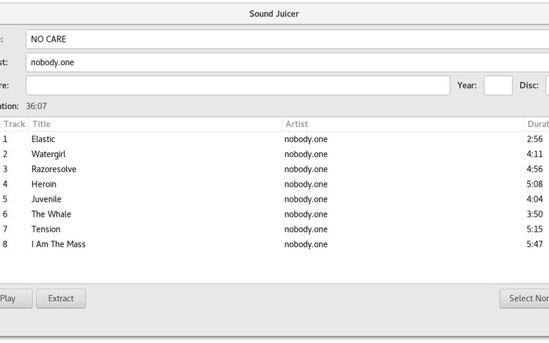Click the Razoresolve track title
The height and width of the screenshot is (343, 549).
click(54, 169)
